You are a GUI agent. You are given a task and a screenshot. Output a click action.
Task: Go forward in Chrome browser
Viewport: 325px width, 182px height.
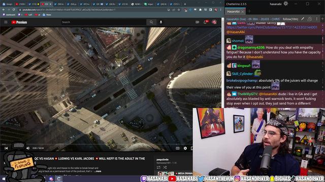point(9,10)
